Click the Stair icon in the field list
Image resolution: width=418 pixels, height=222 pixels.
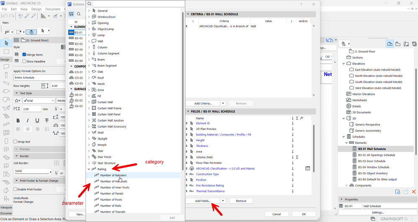(94, 151)
